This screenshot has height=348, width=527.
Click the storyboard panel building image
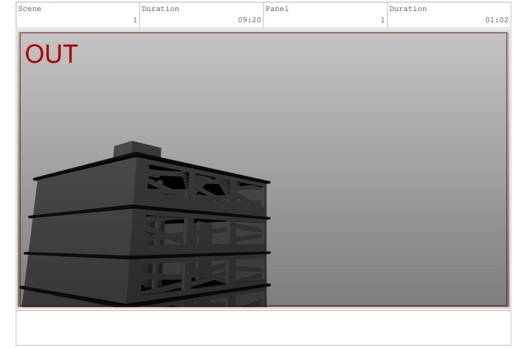point(263,169)
